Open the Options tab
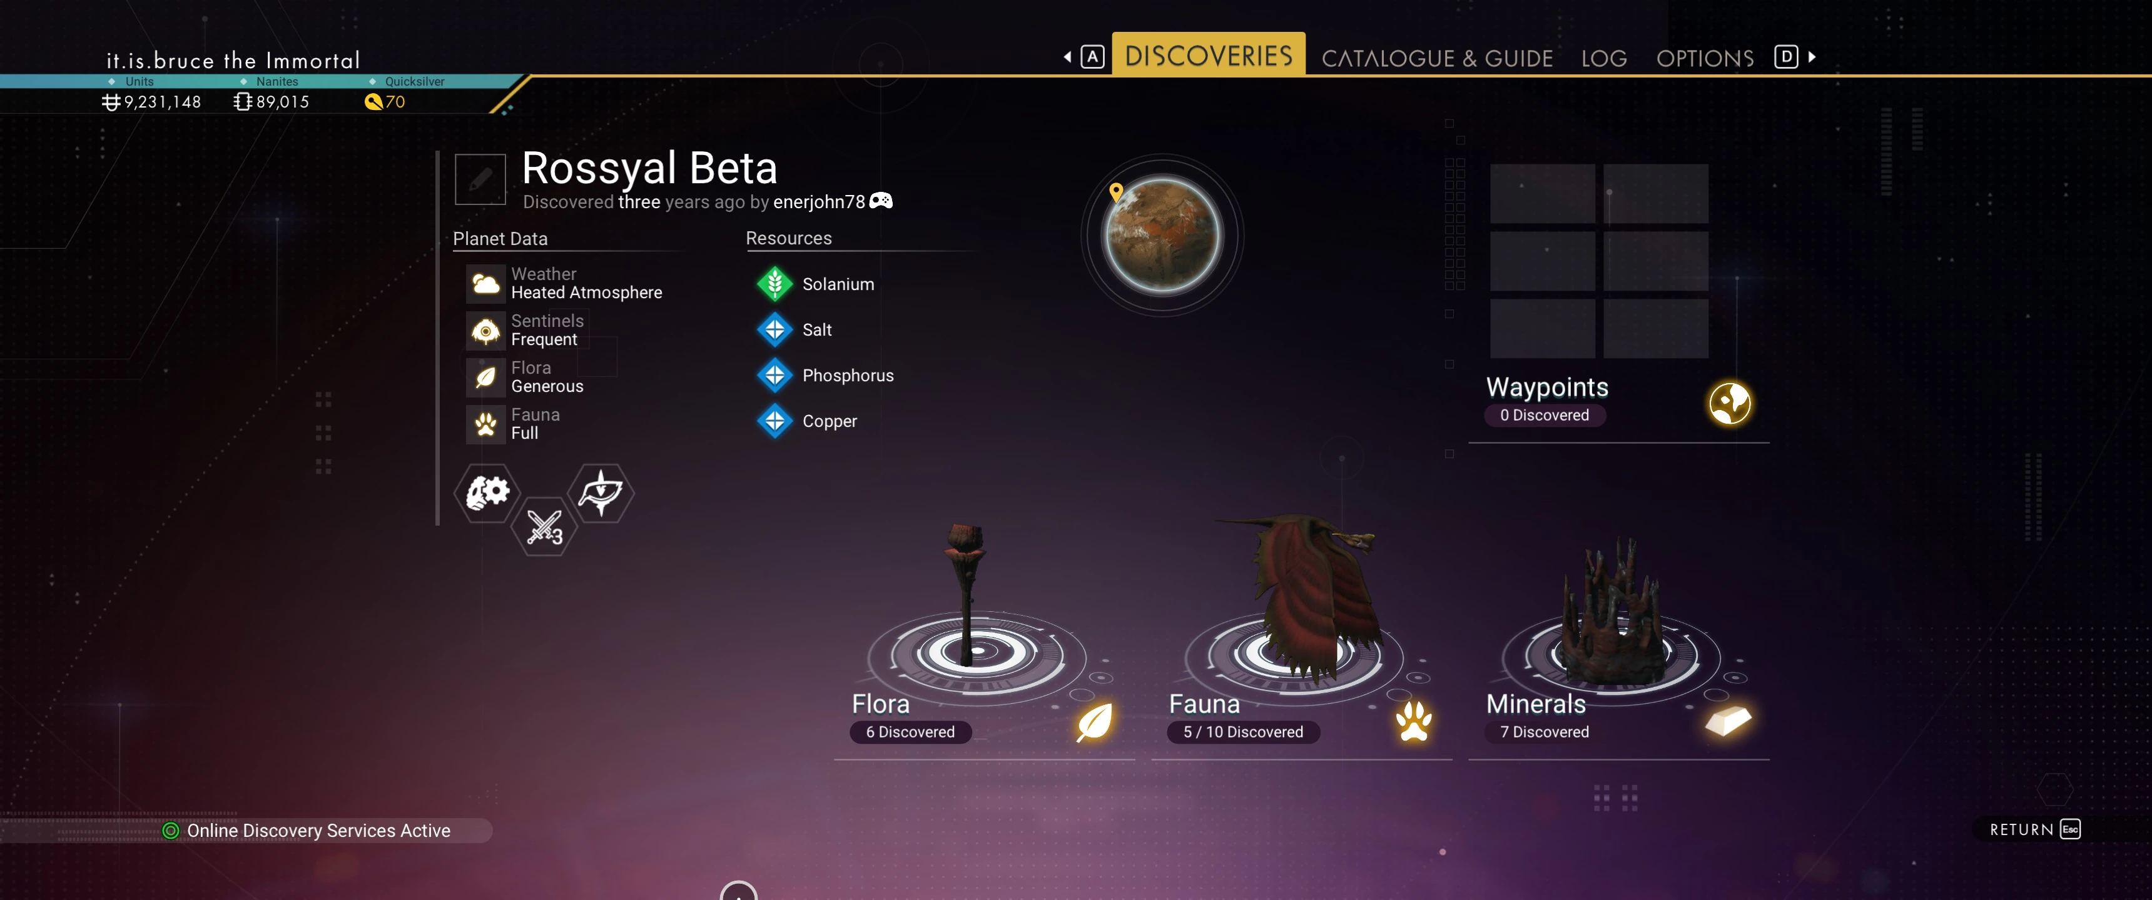 point(1704,59)
